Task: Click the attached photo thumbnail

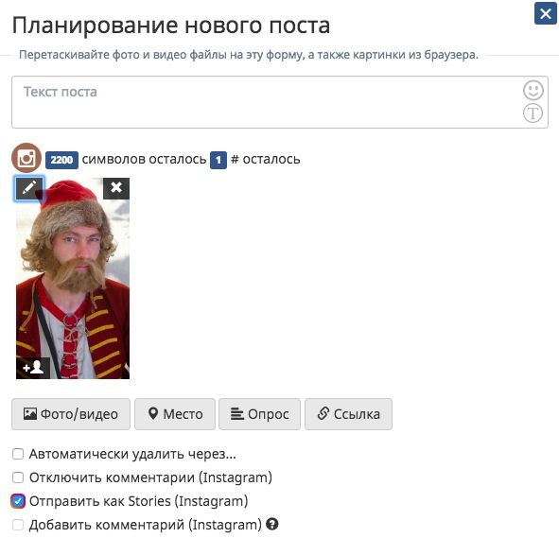Action: tap(73, 278)
